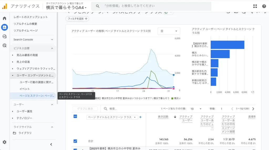Screen dimensions: 269x150
Task: Open the Home icon in sidebar
Action: (x=4, y=18)
